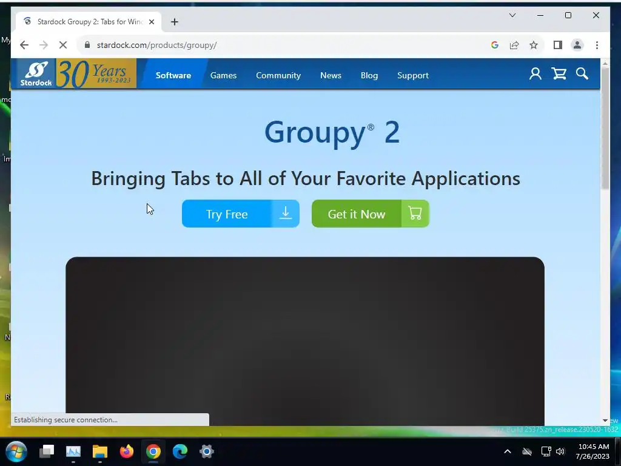Share this page using share icon
621x466 pixels.
click(x=514, y=45)
